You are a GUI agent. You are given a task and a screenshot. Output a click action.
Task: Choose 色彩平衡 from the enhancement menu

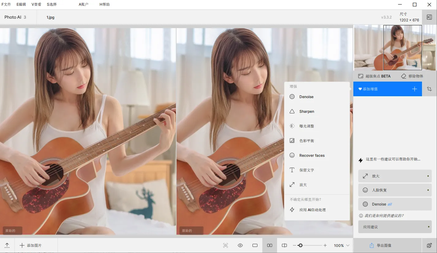click(x=317, y=141)
